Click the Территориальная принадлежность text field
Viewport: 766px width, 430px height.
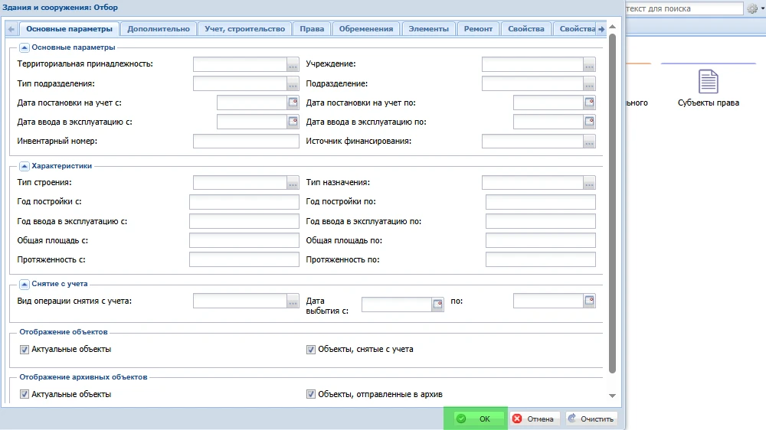pos(240,64)
